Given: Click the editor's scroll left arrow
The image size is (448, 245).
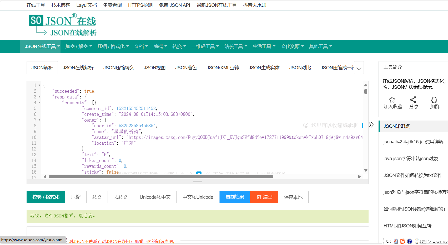Looking at the screenshot, I should (45, 177).
